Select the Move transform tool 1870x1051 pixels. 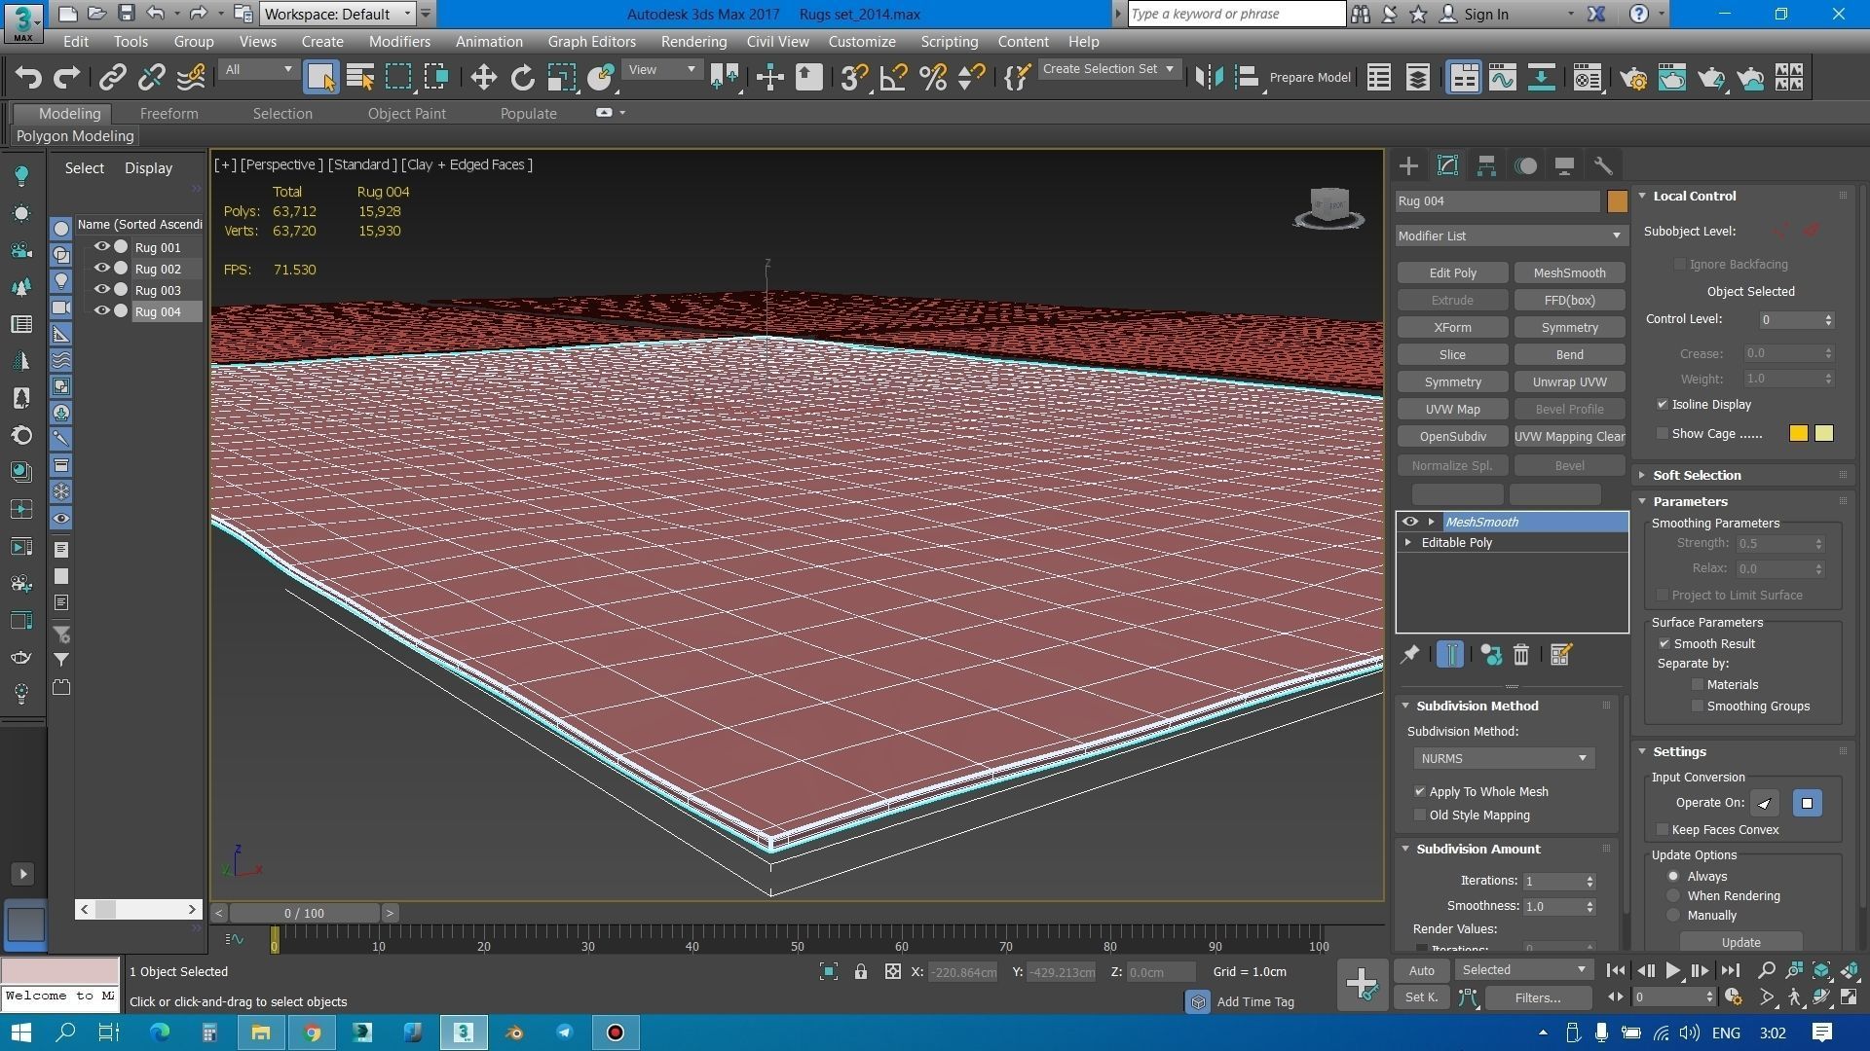click(x=483, y=78)
